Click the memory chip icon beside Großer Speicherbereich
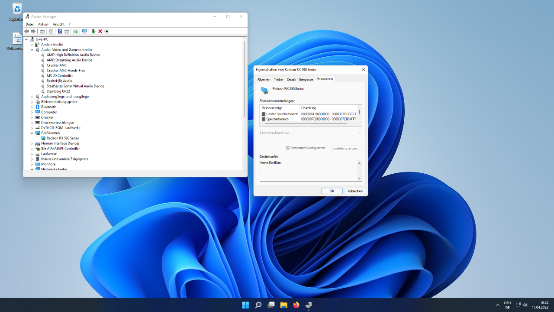This screenshot has height=312, width=554. click(x=264, y=114)
